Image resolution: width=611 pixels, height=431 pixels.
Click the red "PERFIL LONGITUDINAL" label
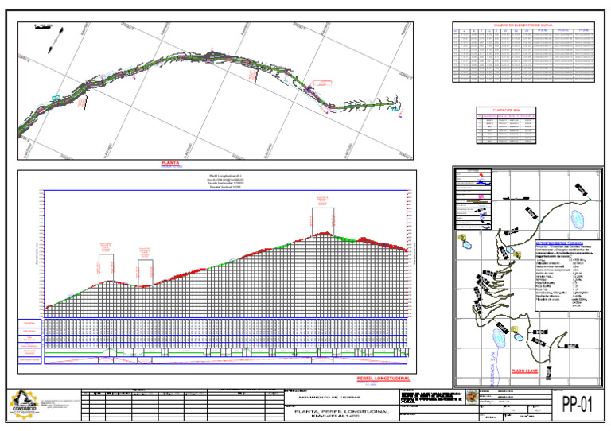(x=383, y=379)
